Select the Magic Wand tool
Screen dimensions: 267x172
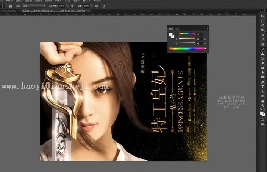click(263, 30)
